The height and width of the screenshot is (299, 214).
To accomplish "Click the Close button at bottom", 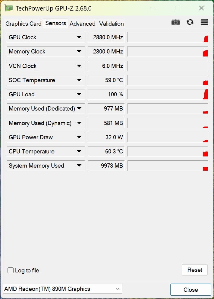I will pyautogui.click(x=190, y=290).
